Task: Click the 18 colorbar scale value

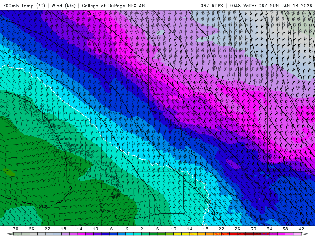Action: click(205, 229)
